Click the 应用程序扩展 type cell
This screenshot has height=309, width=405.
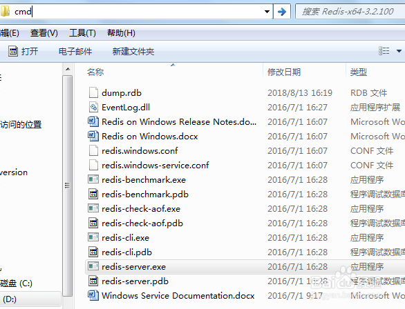coord(375,107)
